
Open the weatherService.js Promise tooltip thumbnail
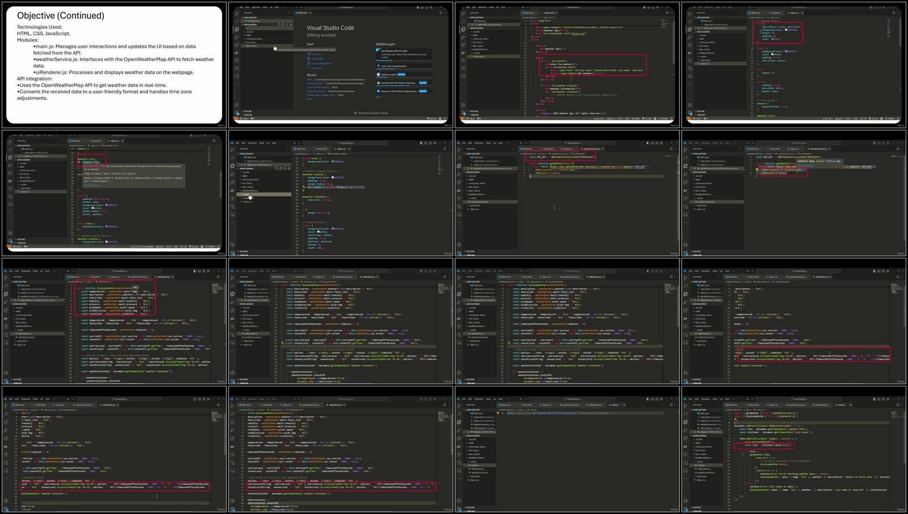pyautogui.click(x=794, y=193)
